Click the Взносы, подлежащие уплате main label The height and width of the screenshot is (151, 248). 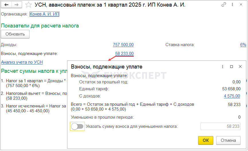(x=30, y=54)
